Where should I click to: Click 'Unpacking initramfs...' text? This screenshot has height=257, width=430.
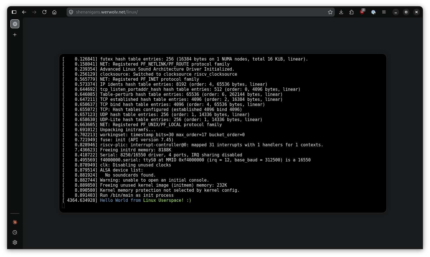(128, 130)
